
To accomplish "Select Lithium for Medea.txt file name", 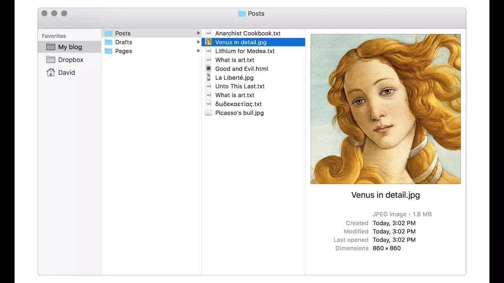I will click(245, 51).
